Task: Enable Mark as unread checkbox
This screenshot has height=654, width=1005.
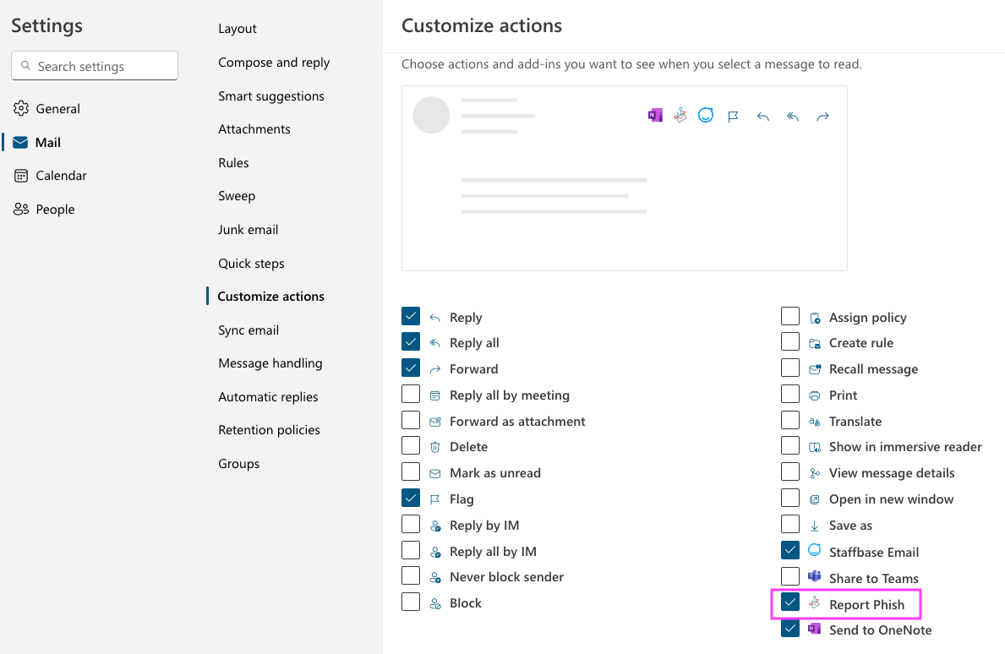Action: point(411,472)
